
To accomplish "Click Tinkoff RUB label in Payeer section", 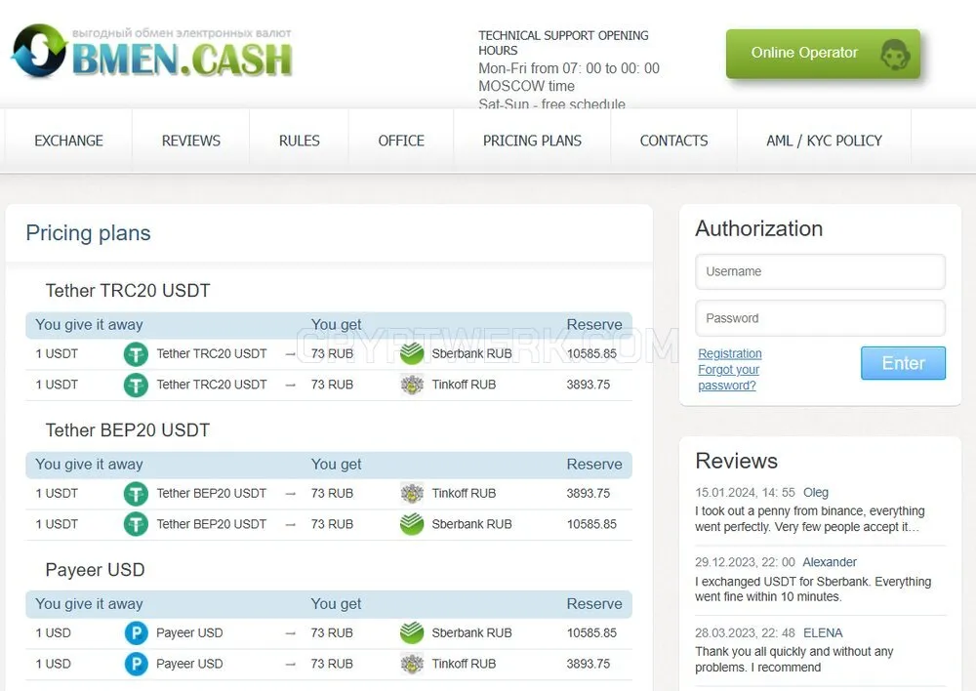I will [x=464, y=664].
